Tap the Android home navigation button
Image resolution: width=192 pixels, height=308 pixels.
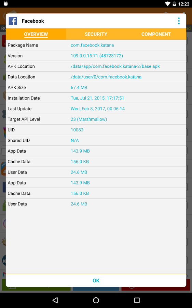click(x=96, y=300)
